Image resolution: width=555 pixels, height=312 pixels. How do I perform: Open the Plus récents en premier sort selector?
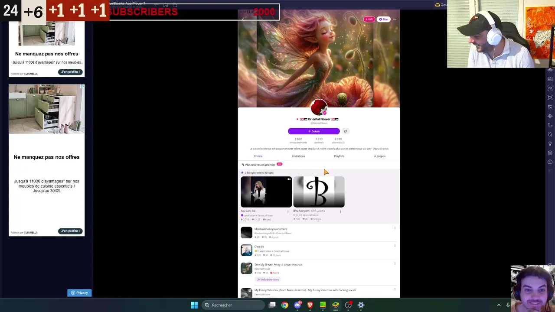pos(258,165)
